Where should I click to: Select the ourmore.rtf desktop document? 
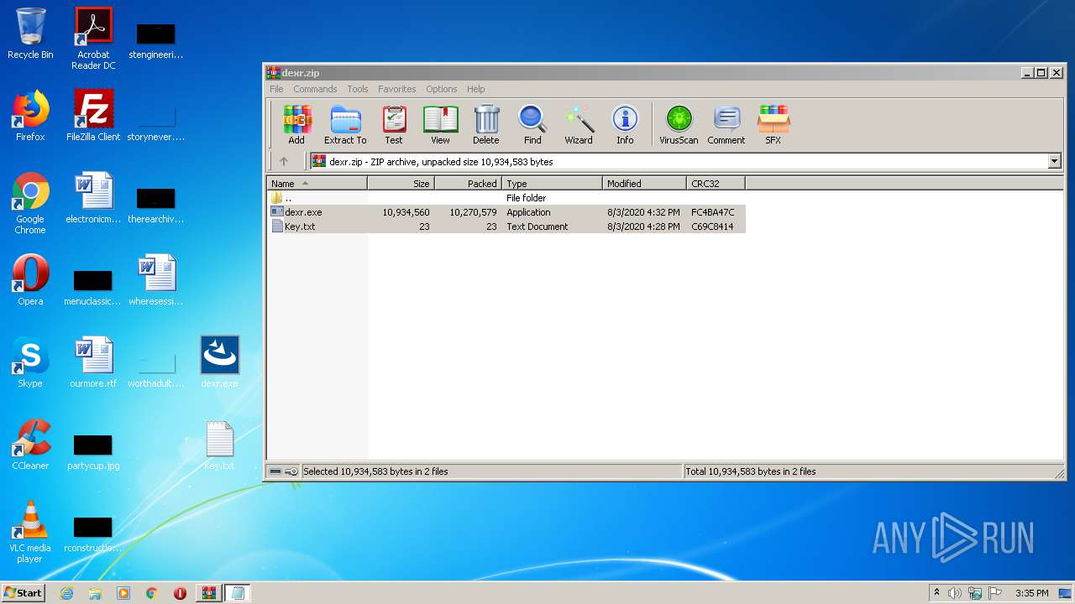click(93, 362)
